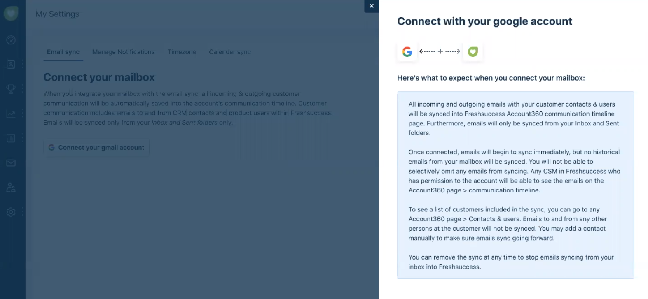
Task: Open the Email envelope icon in sidebar
Action: click(11, 163)
